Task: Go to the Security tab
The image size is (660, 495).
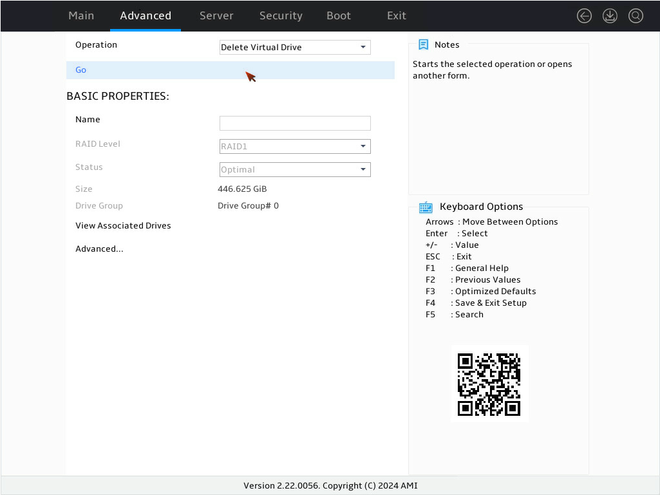Action: point(281,15)
